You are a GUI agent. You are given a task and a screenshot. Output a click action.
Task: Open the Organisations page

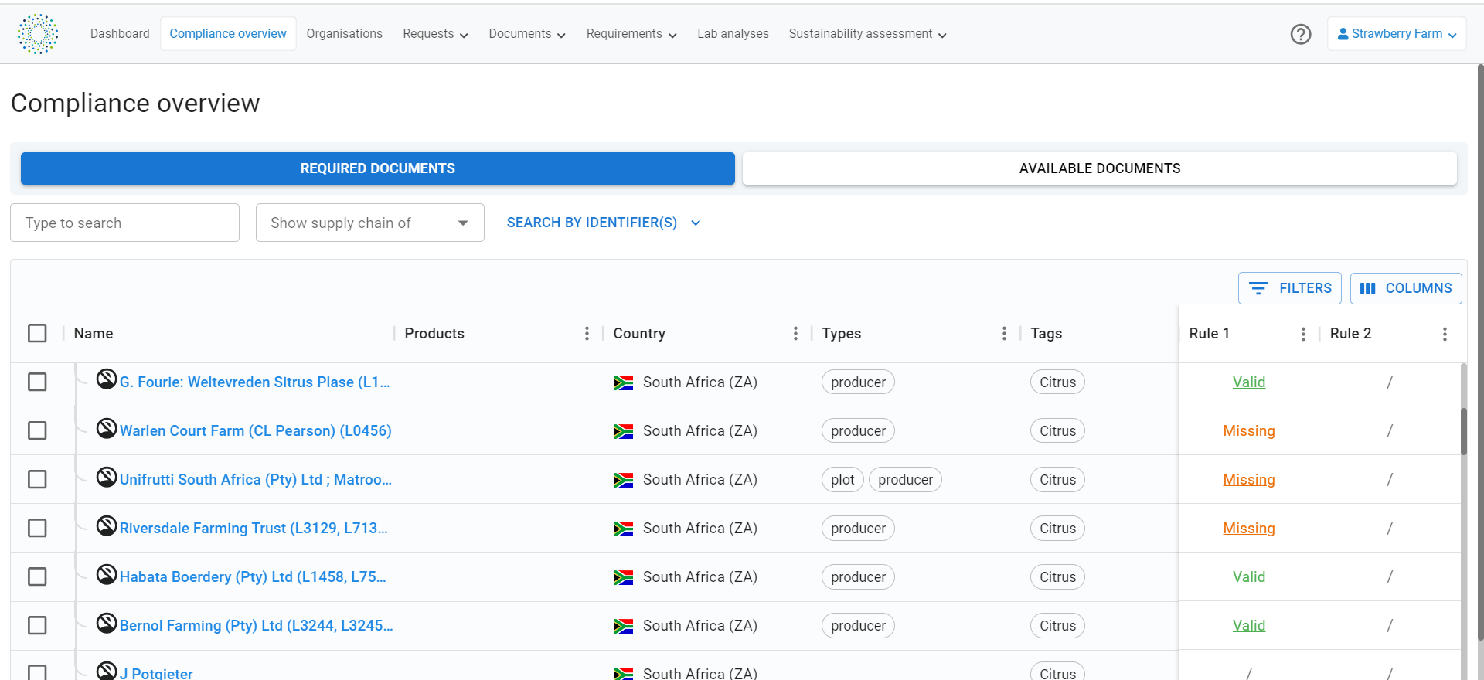[345, 34]
